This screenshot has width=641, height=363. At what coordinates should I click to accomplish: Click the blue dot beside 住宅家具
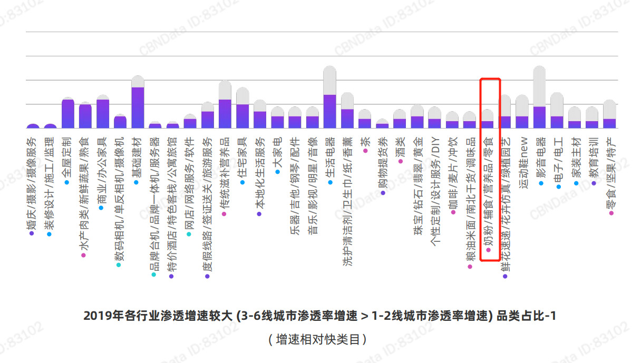click(242, 182)
